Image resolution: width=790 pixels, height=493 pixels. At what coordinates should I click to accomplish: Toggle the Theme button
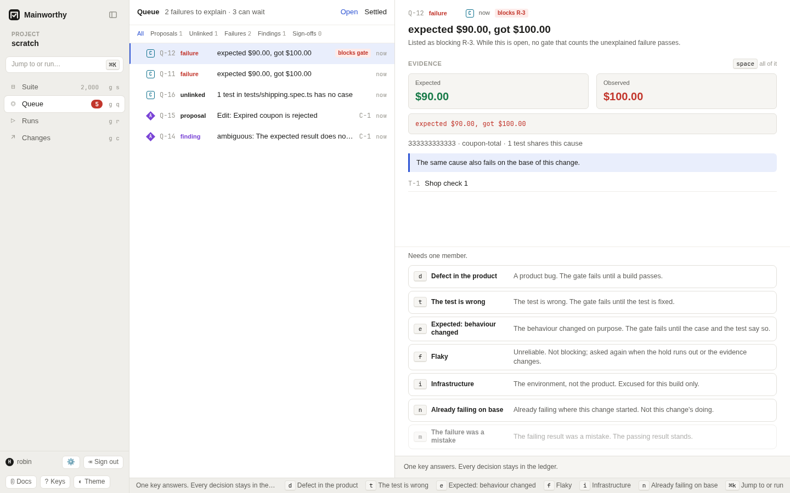click(x=92, y=482)
